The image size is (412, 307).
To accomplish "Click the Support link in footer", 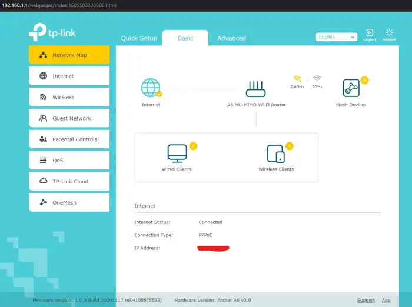I will 366,300.
